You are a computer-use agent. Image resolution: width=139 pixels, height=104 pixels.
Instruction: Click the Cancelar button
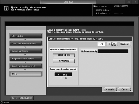tap(110, 89)
